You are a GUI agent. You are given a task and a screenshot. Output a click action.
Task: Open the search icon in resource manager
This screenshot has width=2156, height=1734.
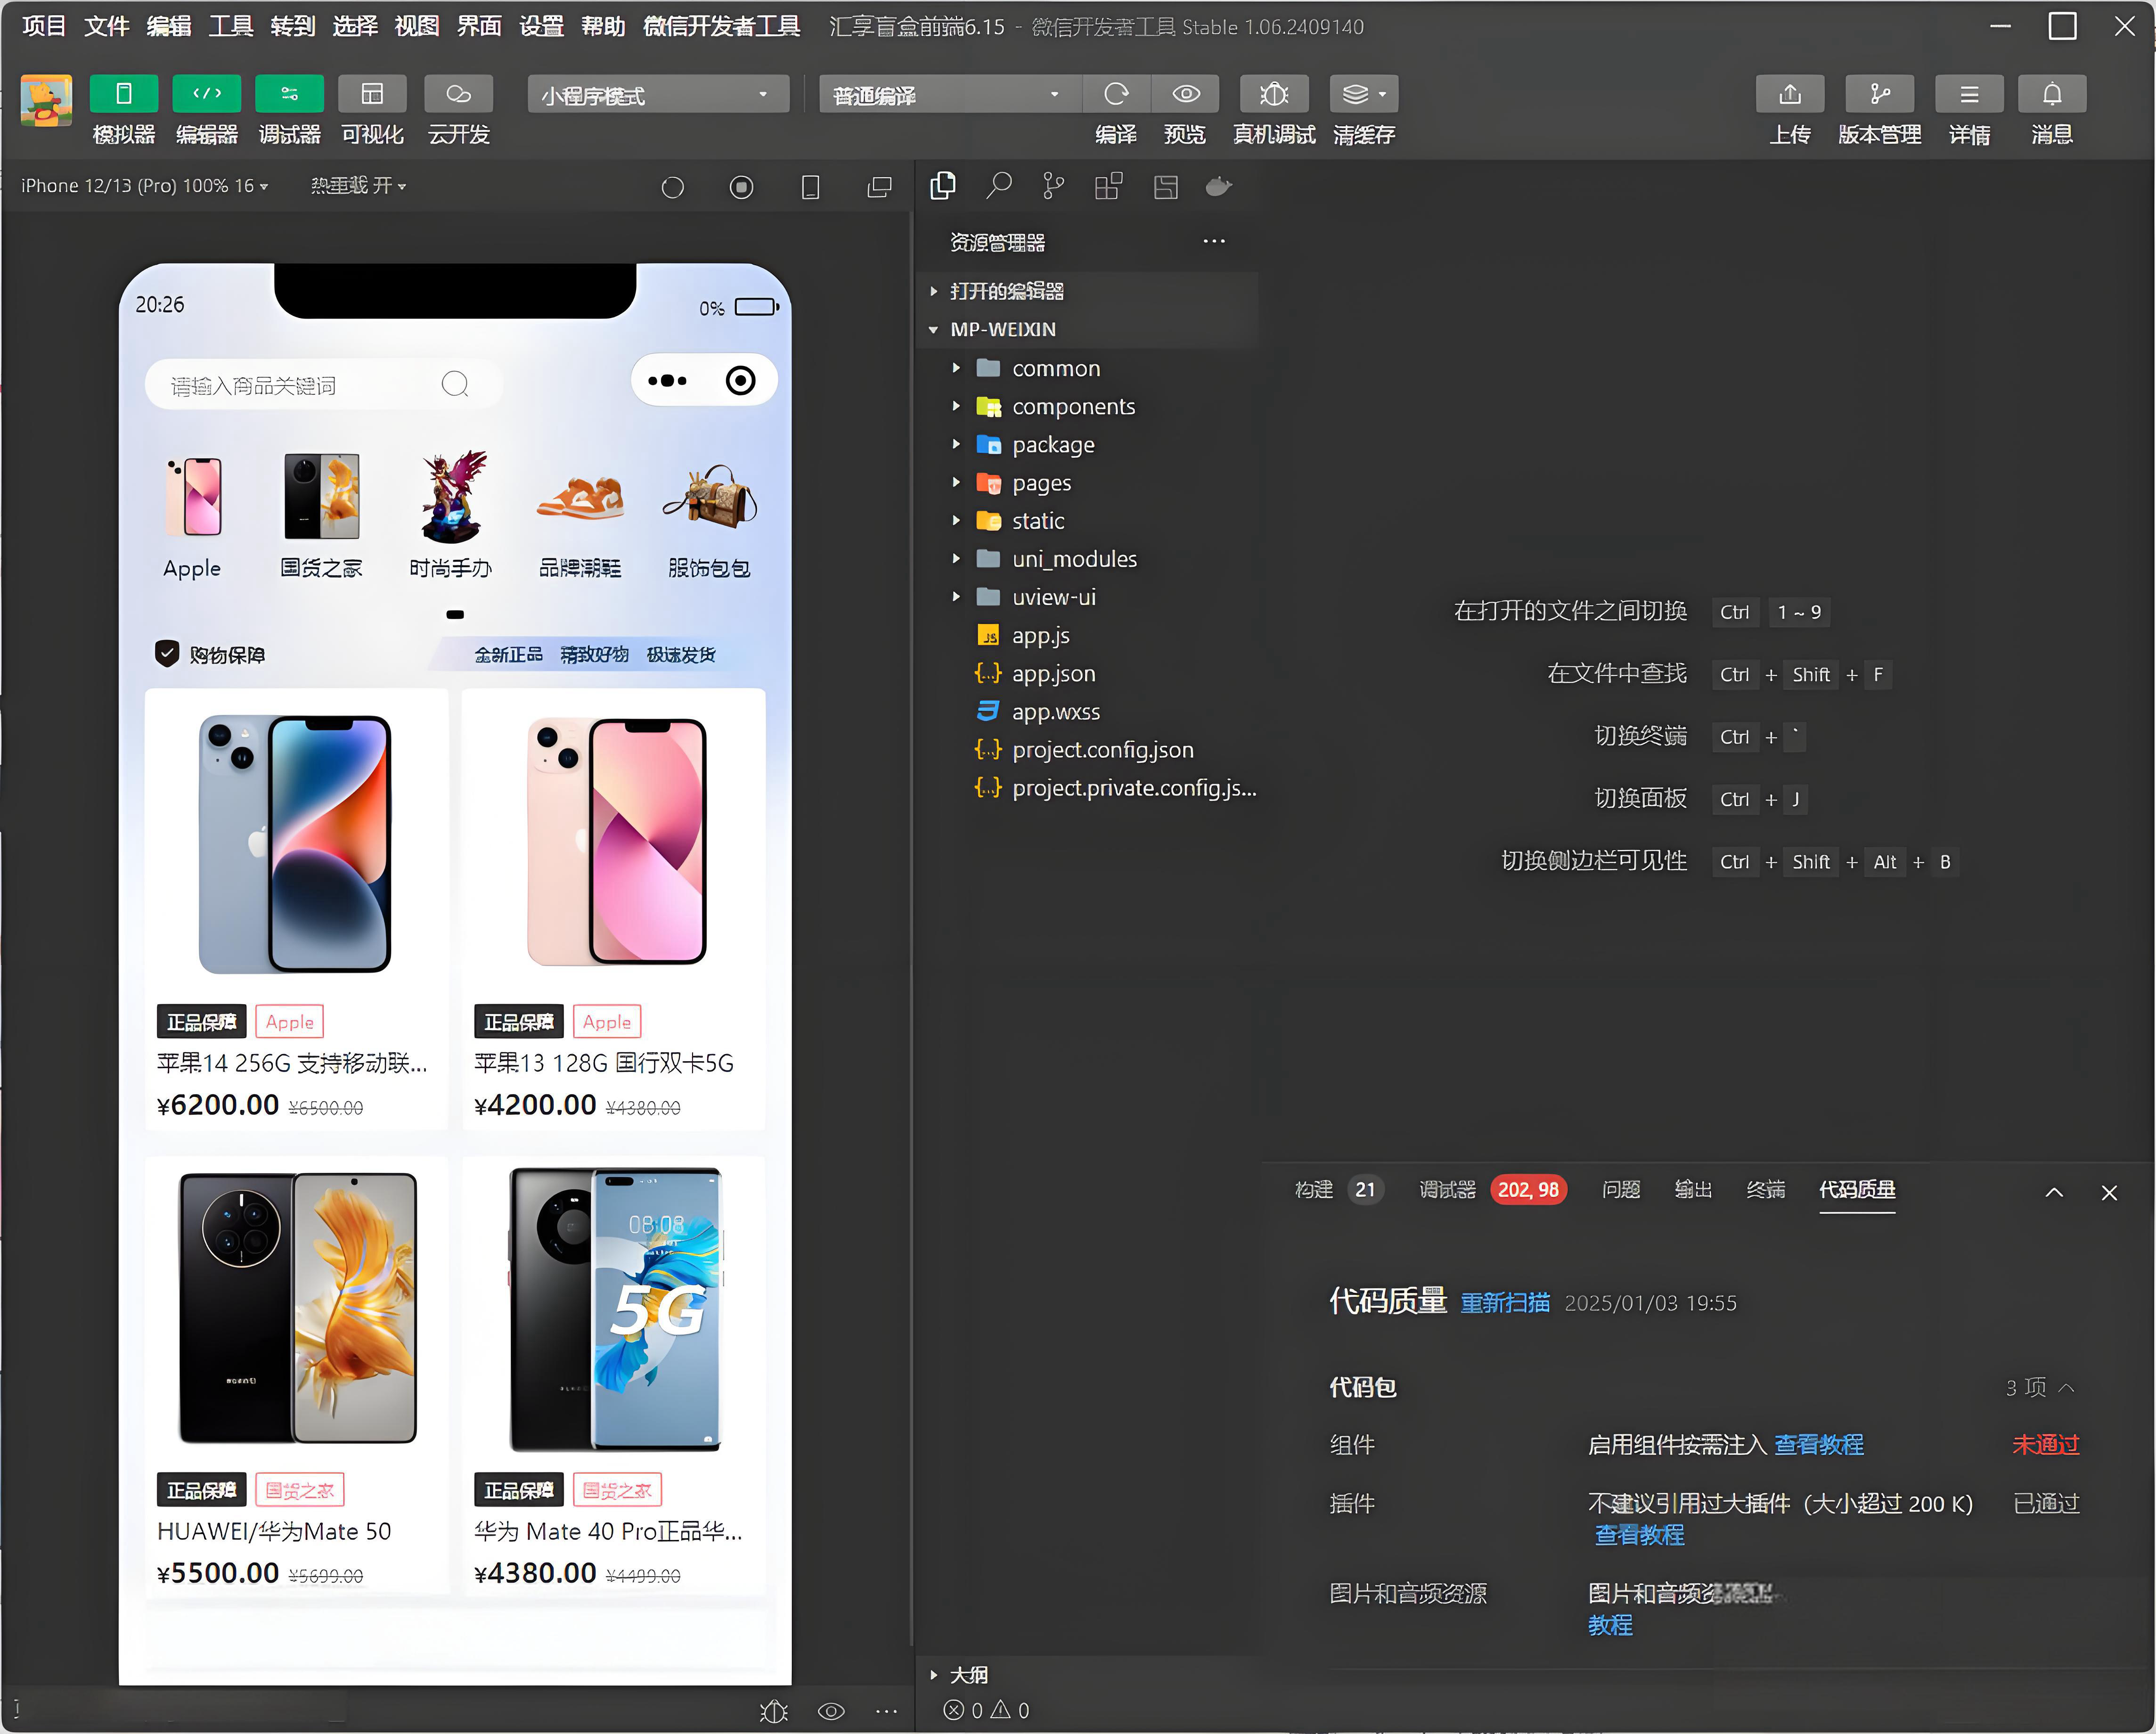click(998, 186)
